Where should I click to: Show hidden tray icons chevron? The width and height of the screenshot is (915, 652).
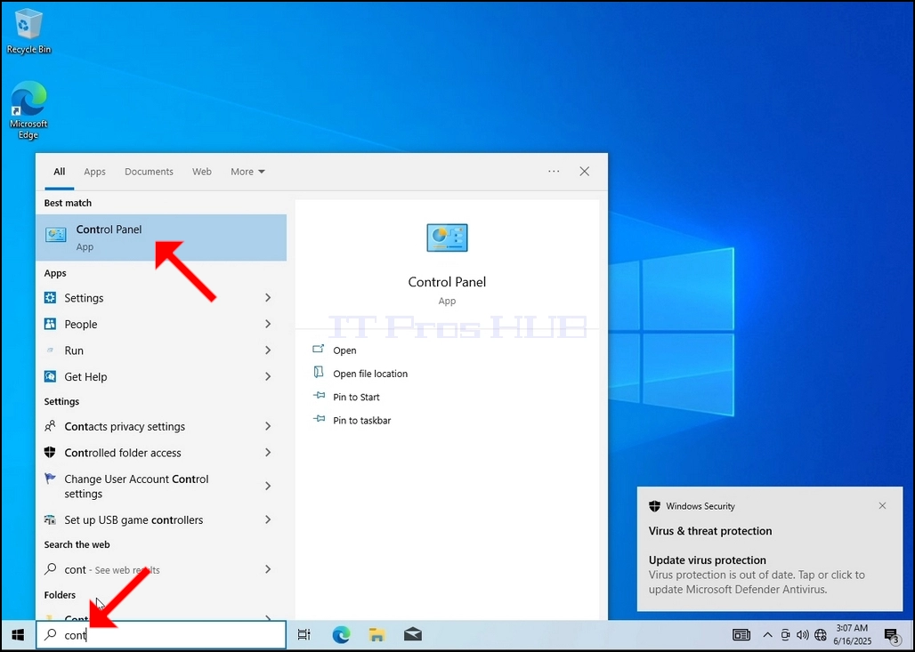coord(768,635)
